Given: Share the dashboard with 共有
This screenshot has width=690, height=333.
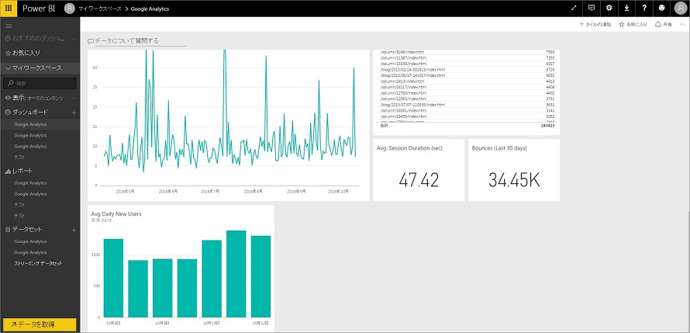Looking at the screenshot, I should click(664, 25).
